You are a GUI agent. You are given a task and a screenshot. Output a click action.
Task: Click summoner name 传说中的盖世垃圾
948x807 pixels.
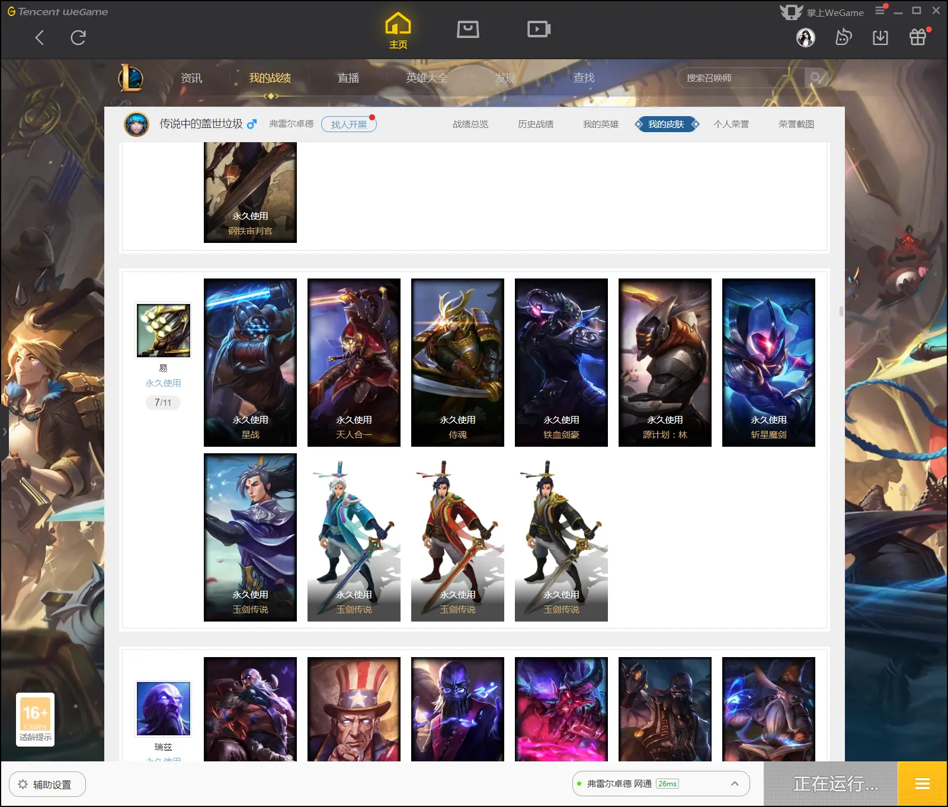coord(201,124)
